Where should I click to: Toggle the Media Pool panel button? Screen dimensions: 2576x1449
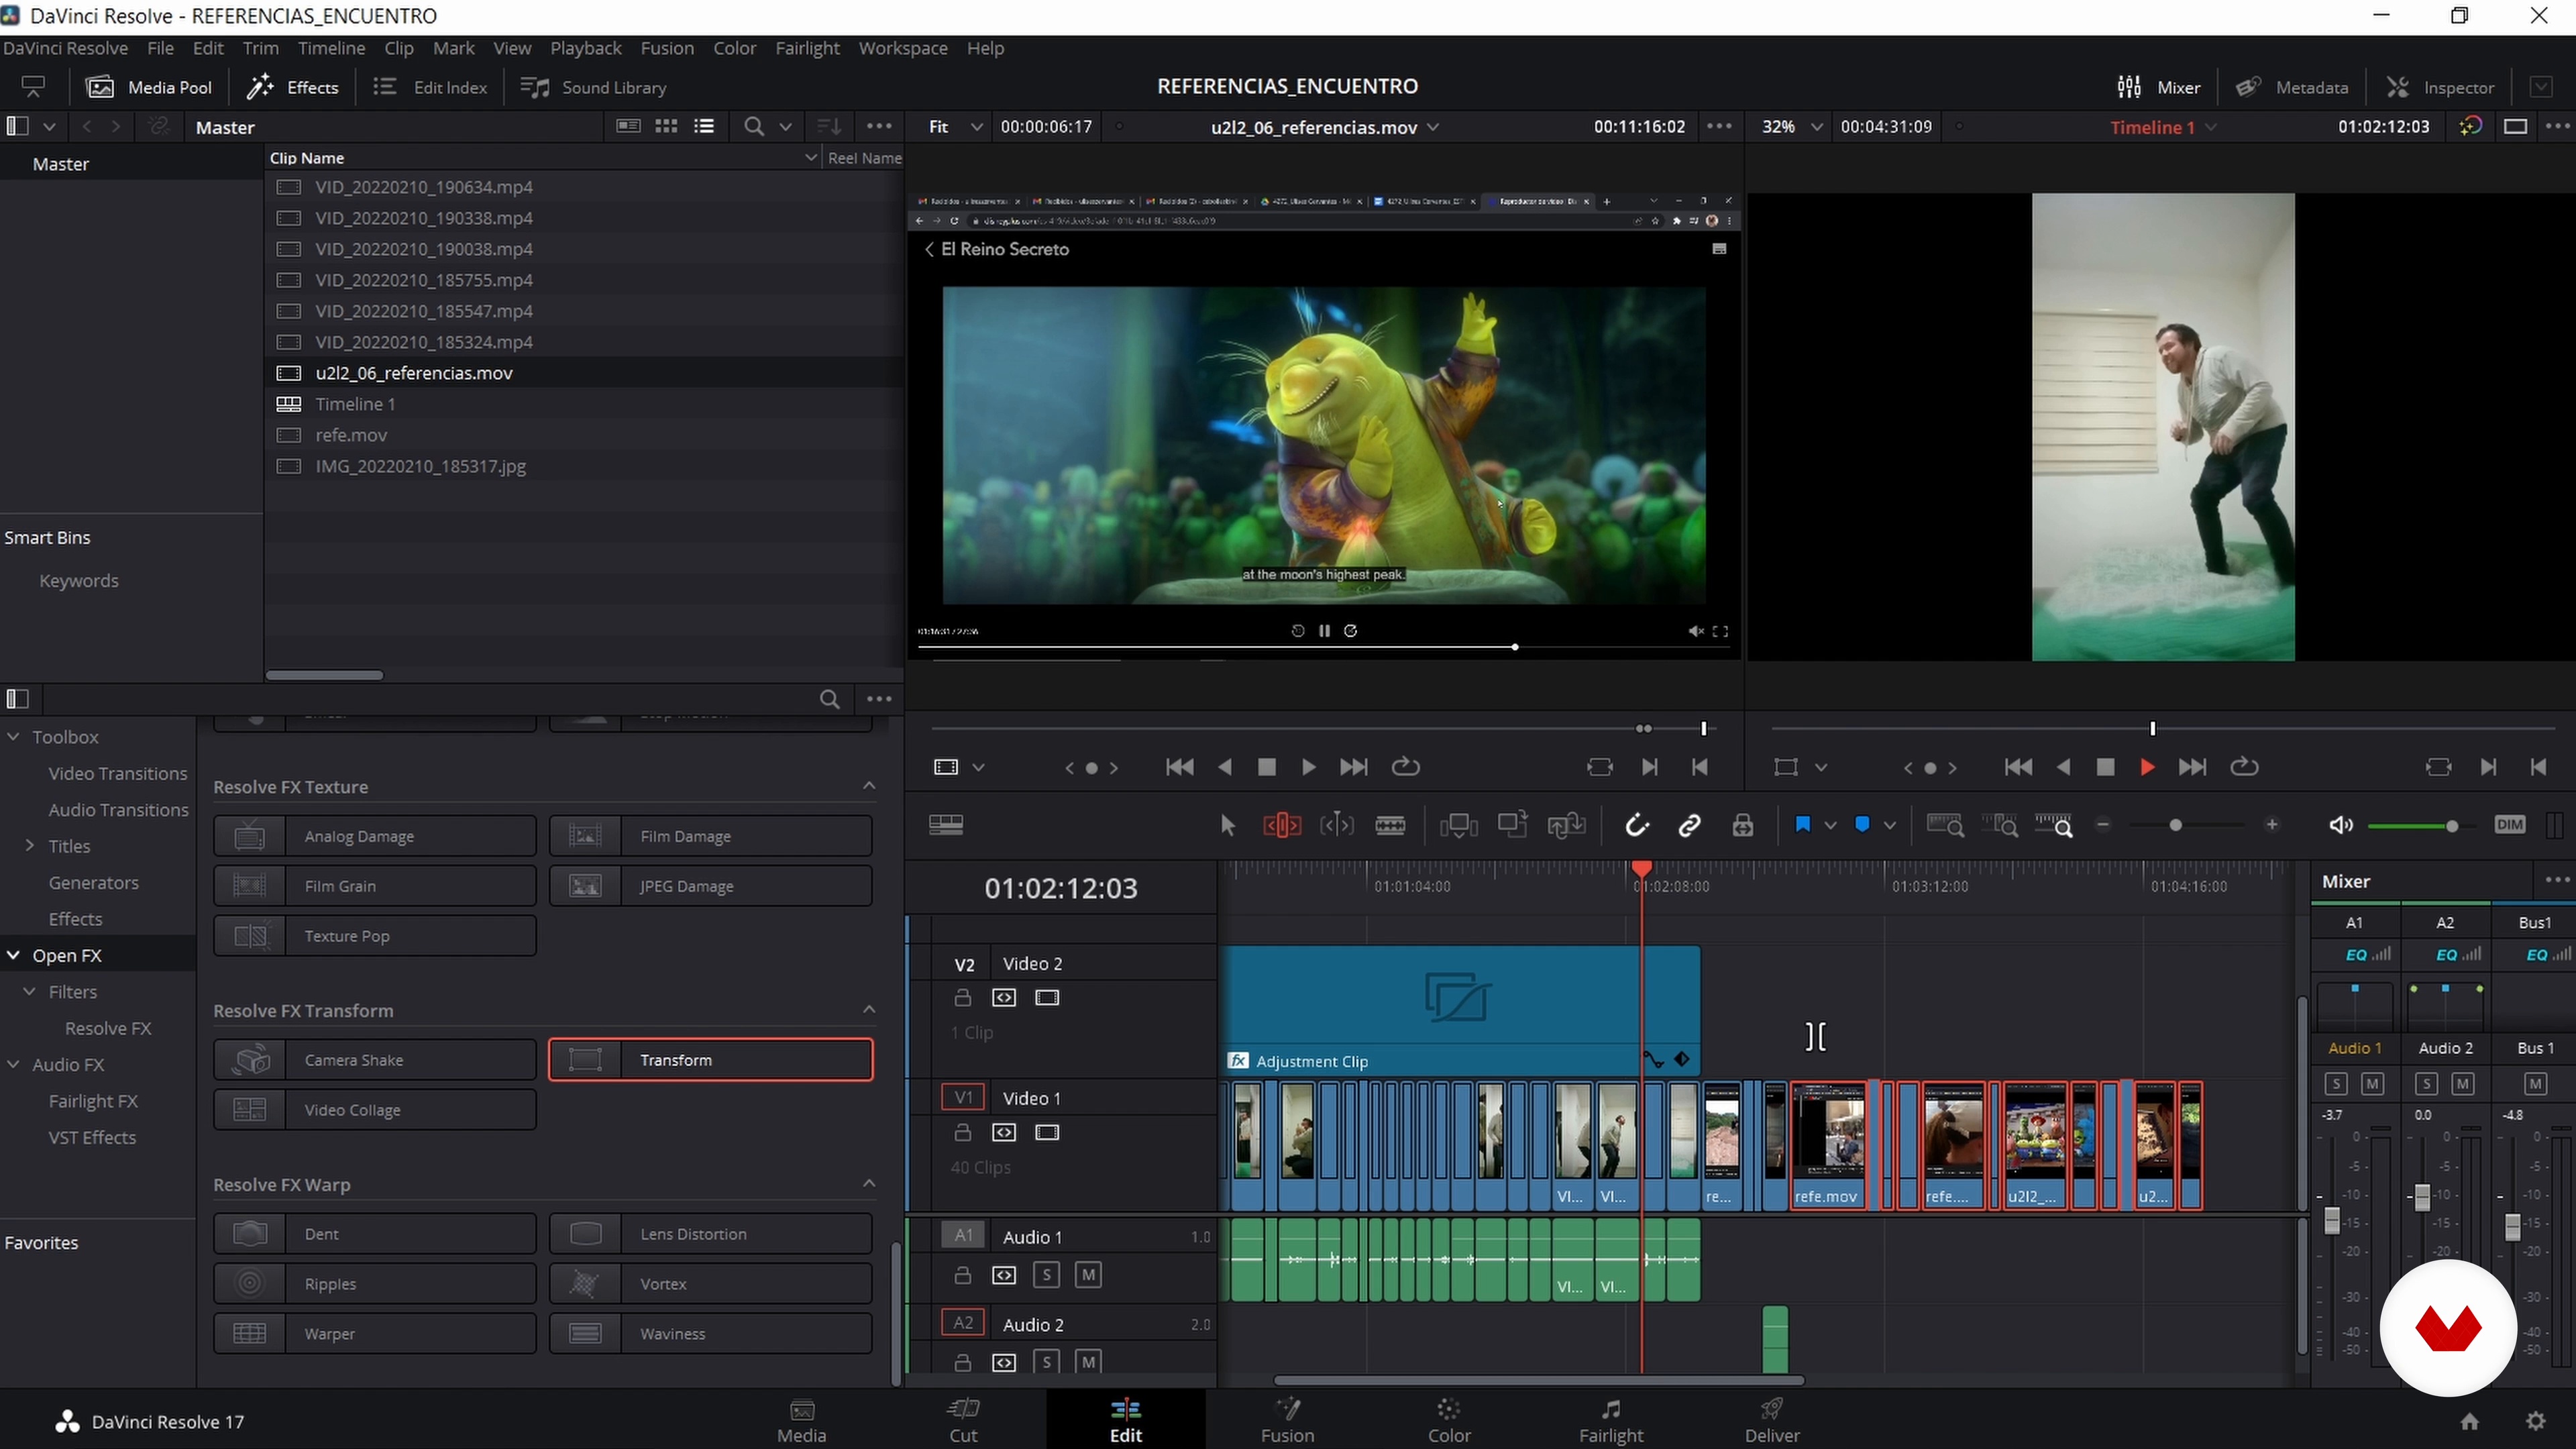click(150, 87)
